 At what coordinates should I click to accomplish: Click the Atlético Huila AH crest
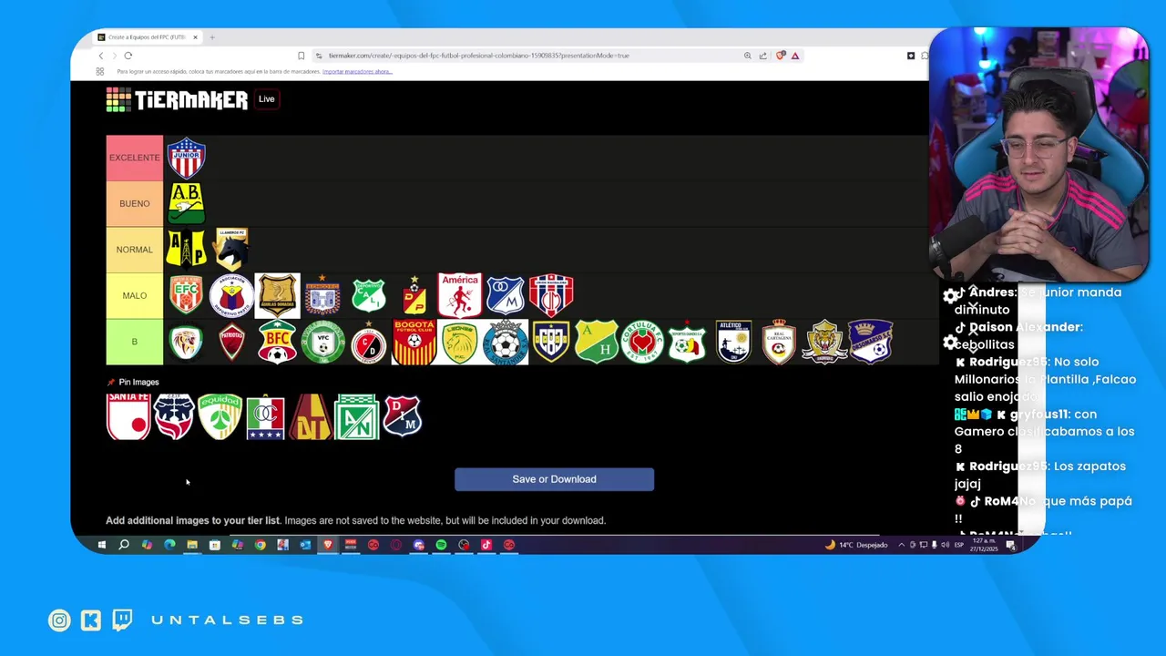point(596,342)
